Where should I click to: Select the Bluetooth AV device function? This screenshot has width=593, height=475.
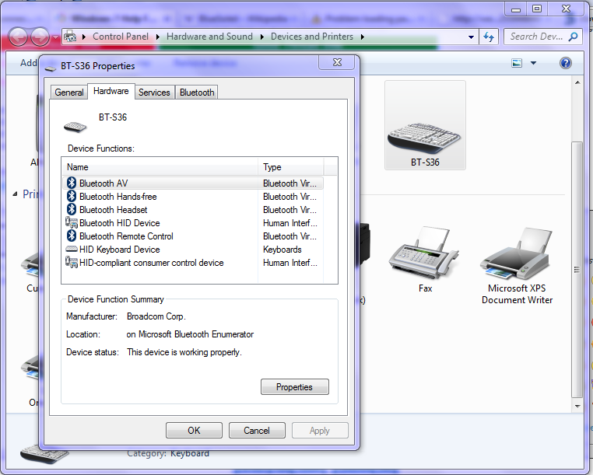point(193,183)
